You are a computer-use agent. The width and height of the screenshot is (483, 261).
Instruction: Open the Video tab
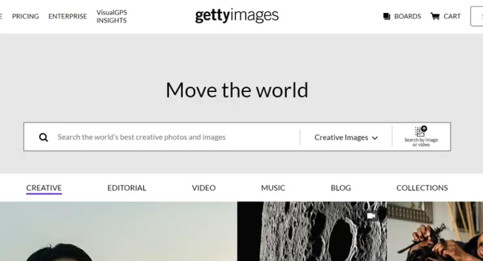click(204, 188)
